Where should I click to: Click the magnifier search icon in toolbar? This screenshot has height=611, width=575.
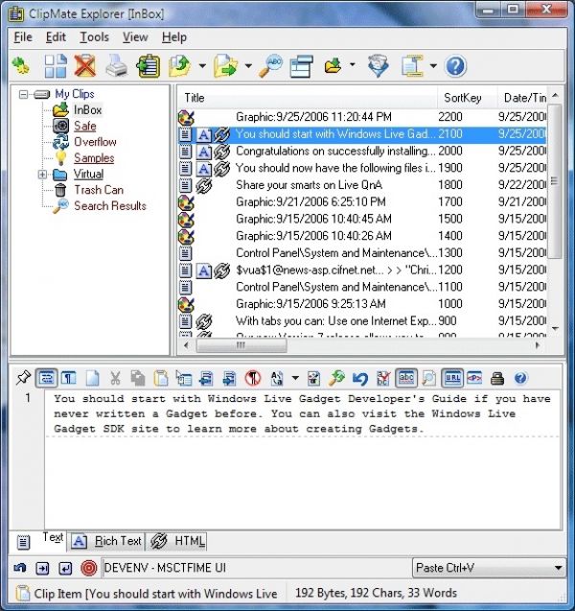coord(273,66)
